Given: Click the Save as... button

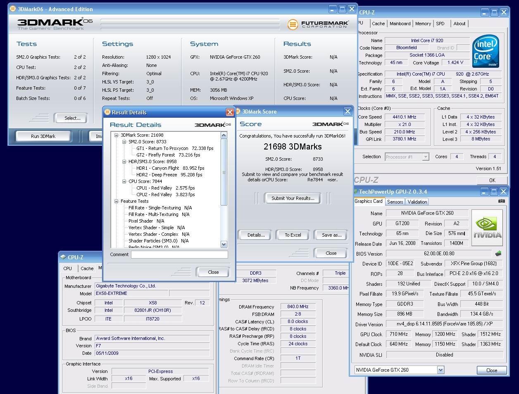Looking at the screenshot, I should pyautogui.click(x=332, y=235).
